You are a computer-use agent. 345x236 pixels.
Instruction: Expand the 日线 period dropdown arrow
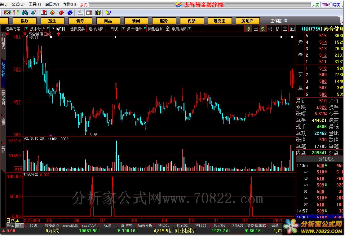[x=123, y=28]
